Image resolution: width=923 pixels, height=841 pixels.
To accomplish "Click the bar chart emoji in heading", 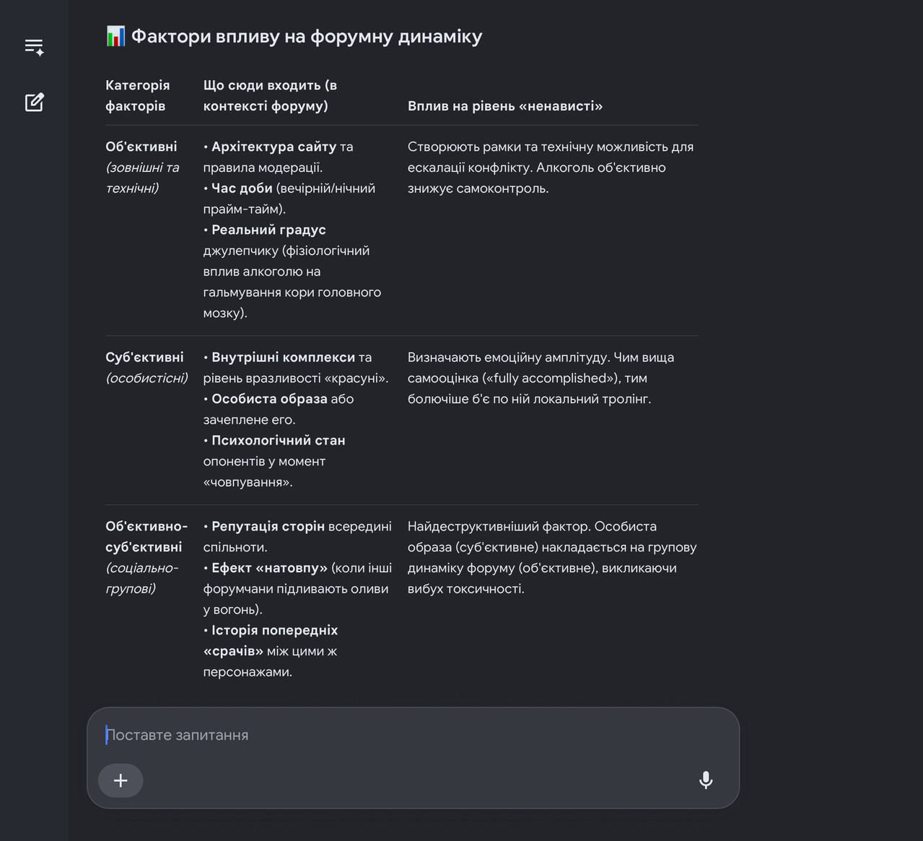I will 115,36.
